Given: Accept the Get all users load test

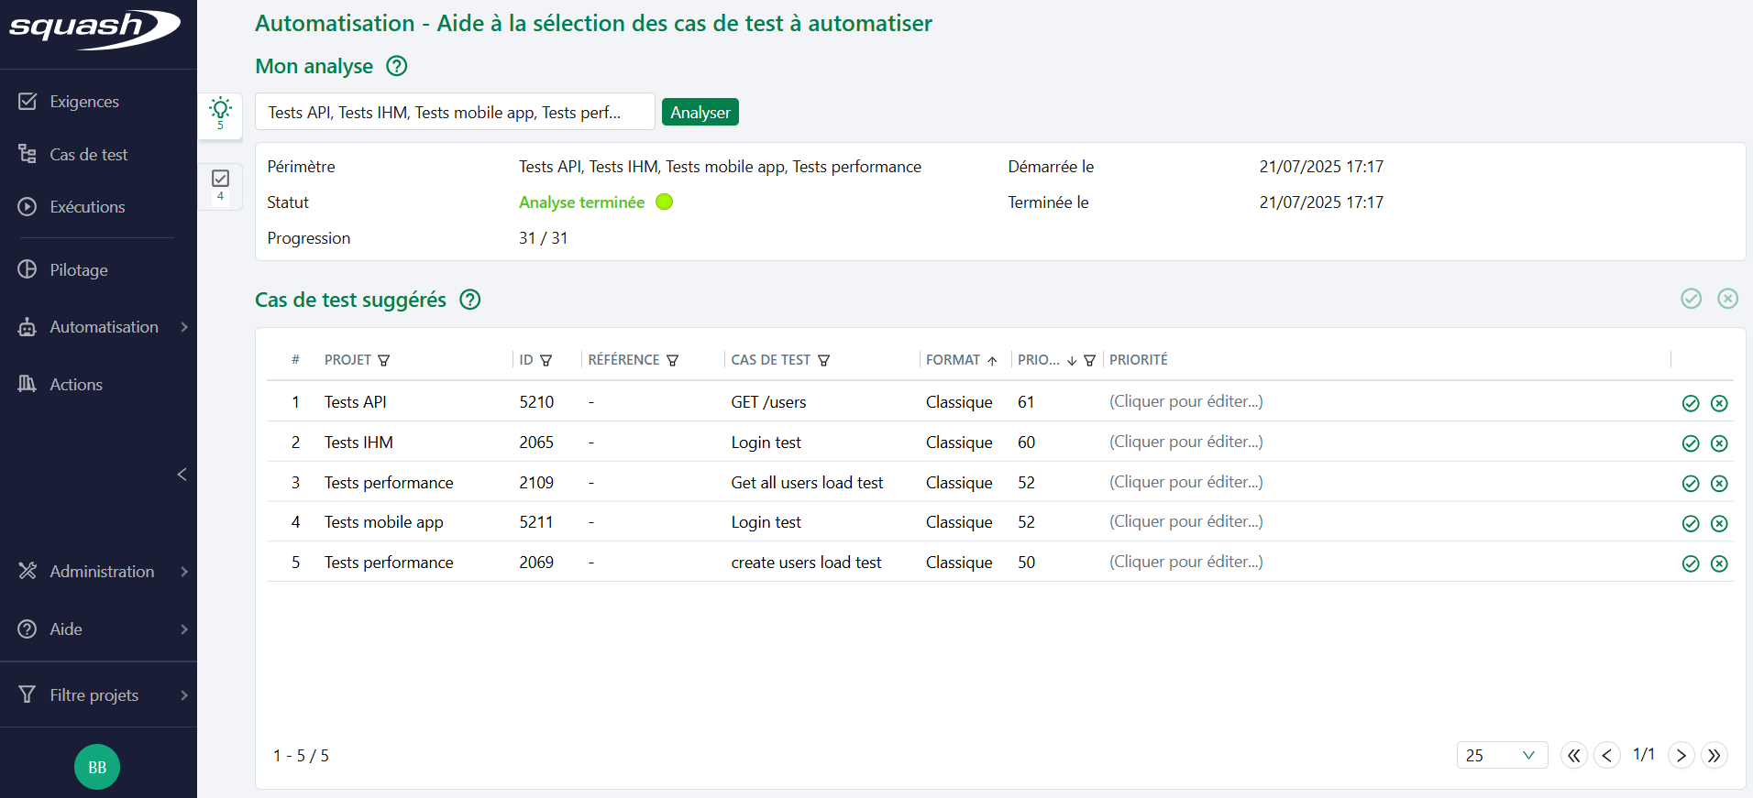Looking at the screenshot, I should pos(1692,484).
